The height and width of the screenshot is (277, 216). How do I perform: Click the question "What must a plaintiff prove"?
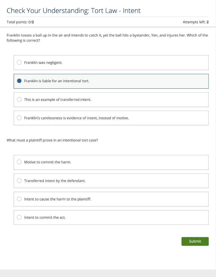point(52,140)
